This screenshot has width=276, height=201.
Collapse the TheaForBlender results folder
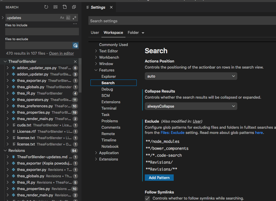[x=5, y=62]
